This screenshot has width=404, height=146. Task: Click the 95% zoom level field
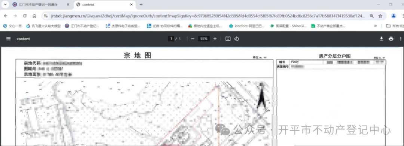coord(204,39)
